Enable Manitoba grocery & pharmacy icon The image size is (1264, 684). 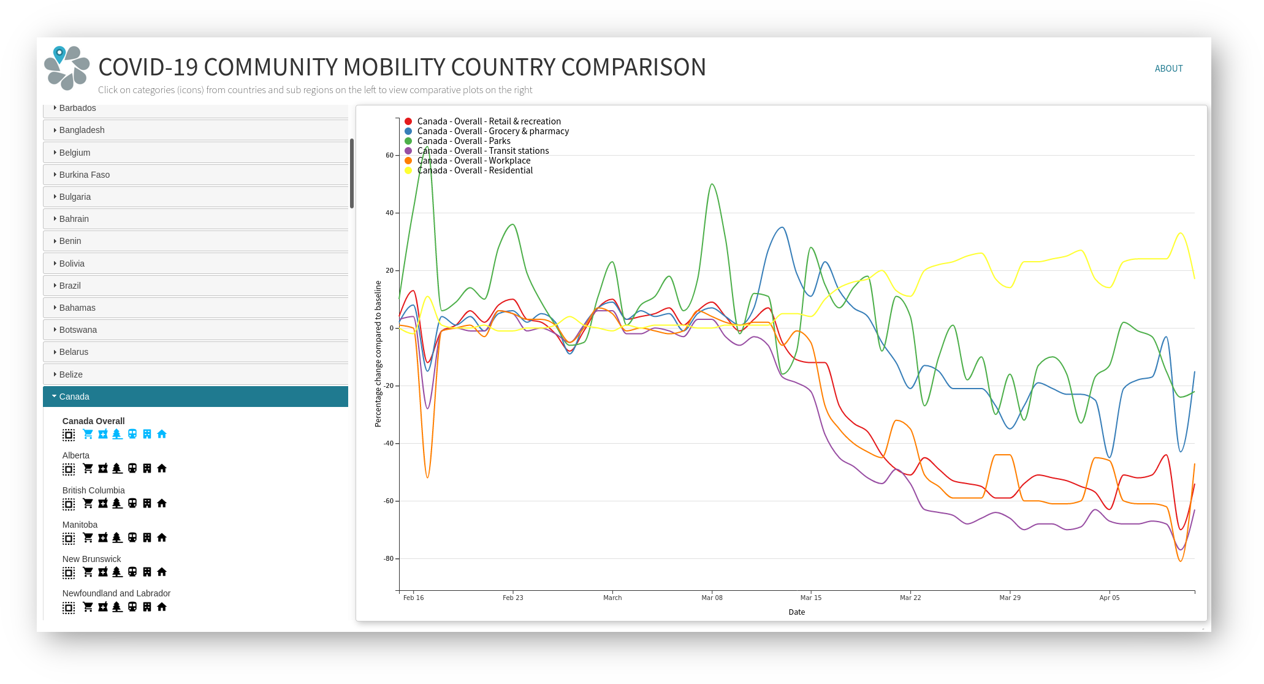pos(103,538)
